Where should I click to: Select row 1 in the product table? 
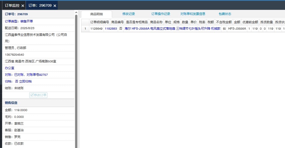pos(85,29)
